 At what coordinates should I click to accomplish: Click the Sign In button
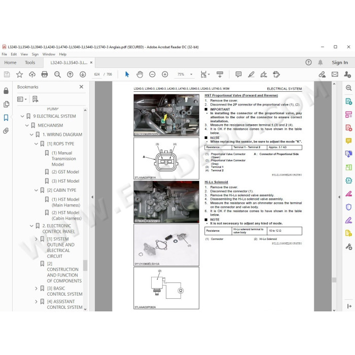pos(340,62)
